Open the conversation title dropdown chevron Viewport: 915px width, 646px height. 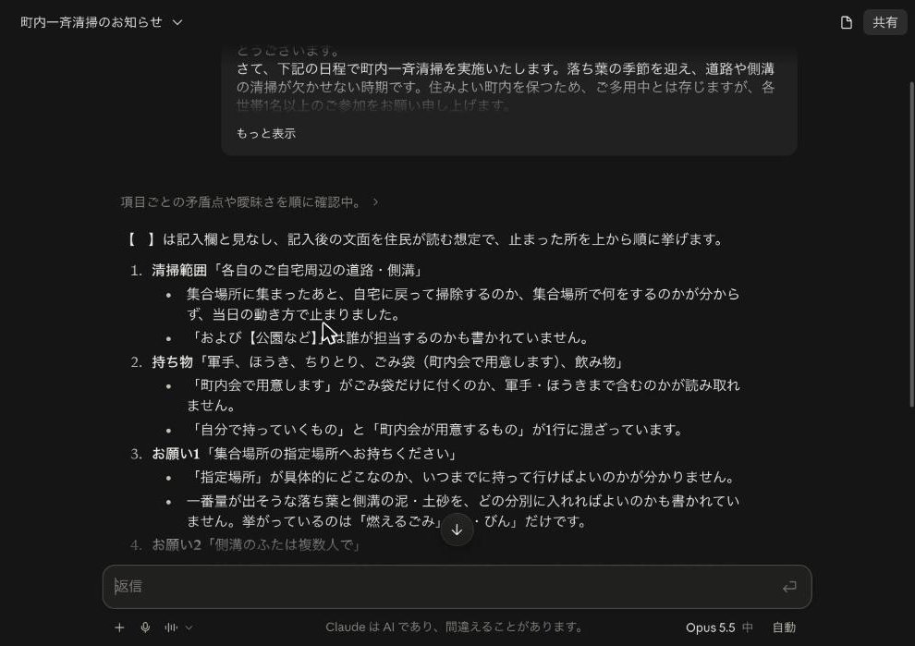177,22
